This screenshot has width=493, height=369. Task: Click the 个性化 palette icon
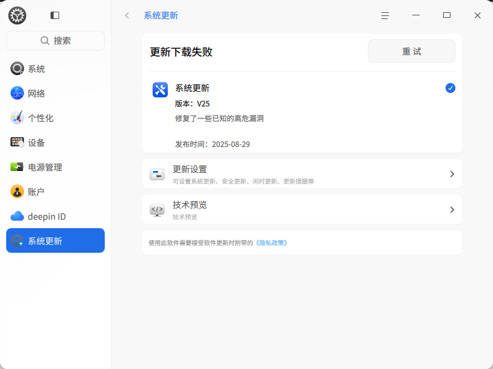tap(17, 117)
